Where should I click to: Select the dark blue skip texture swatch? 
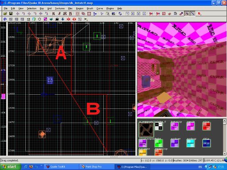tap(207, 143)
